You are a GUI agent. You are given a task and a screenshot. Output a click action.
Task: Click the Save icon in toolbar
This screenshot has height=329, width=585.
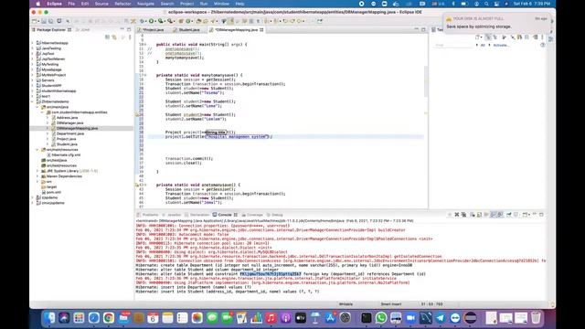[x=44, y=21]
